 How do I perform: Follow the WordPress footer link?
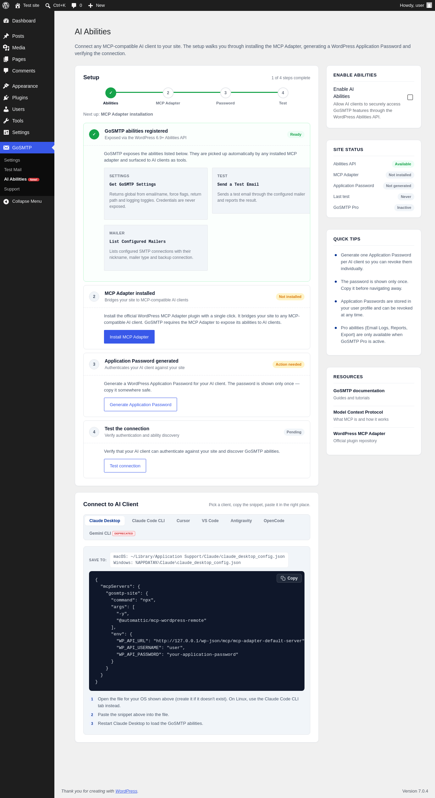pyautogui.click(x=126, y=791)
